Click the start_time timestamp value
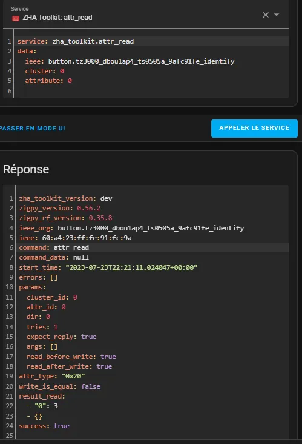302x444 pixels. pyautogui.click(x=131, y=267)
